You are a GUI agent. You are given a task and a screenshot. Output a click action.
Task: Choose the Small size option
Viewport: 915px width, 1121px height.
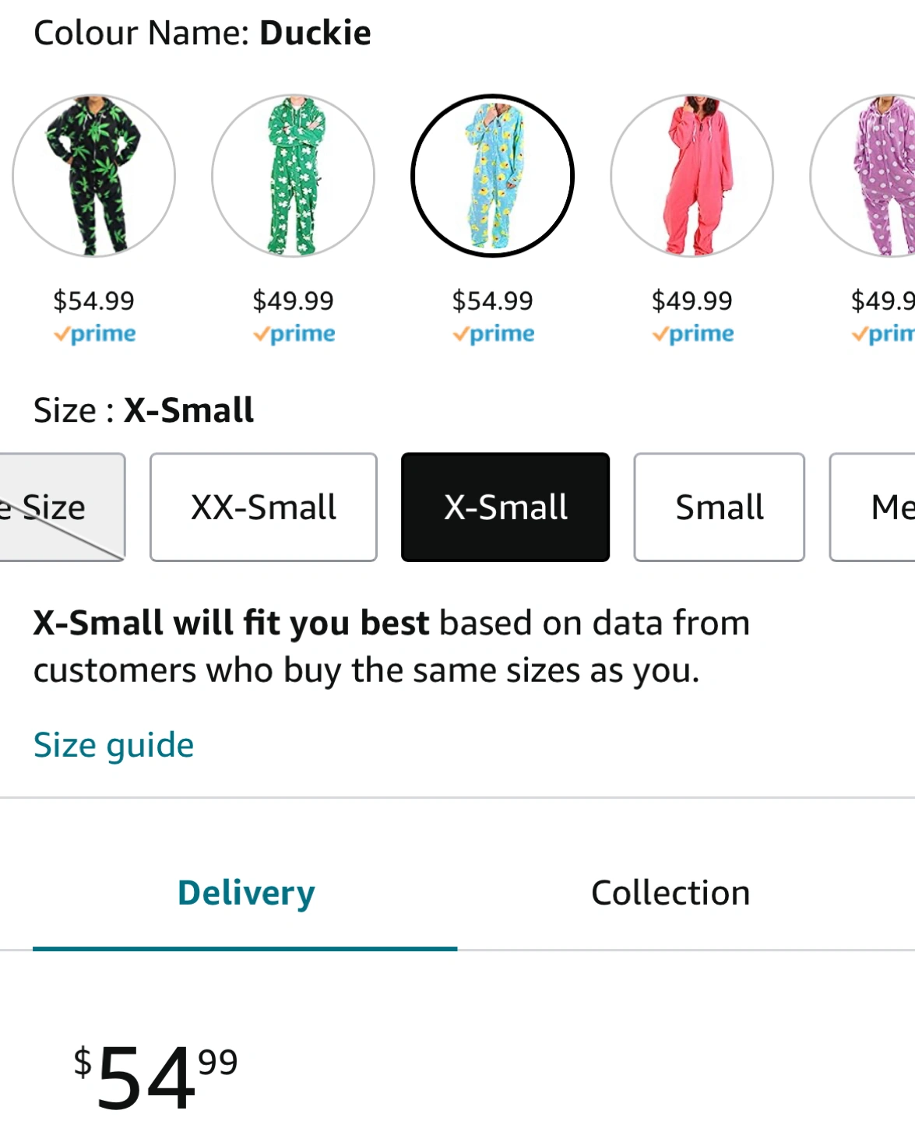pyautogui.click(x=719, y=507)
